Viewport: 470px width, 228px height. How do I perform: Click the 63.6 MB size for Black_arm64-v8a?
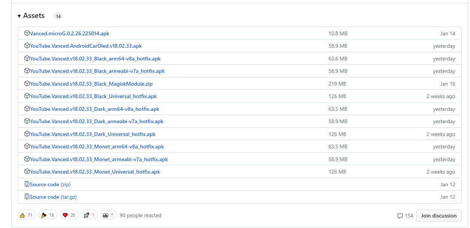click(x=338, y=59)
